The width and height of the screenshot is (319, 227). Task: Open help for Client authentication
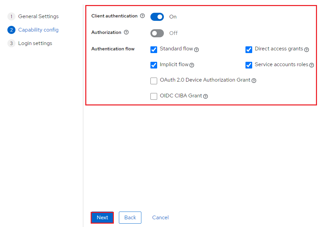click(142, 16)
